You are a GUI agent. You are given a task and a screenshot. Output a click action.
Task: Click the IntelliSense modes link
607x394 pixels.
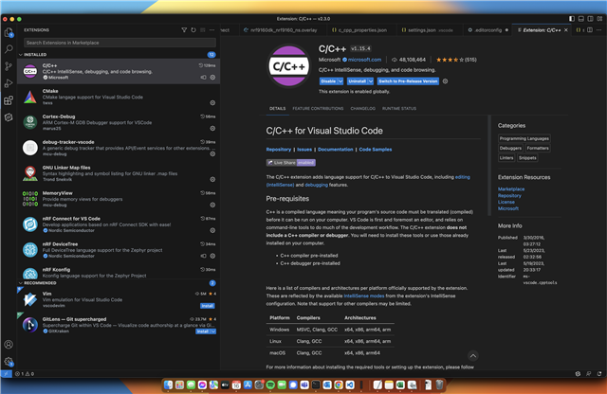(364, 295)
